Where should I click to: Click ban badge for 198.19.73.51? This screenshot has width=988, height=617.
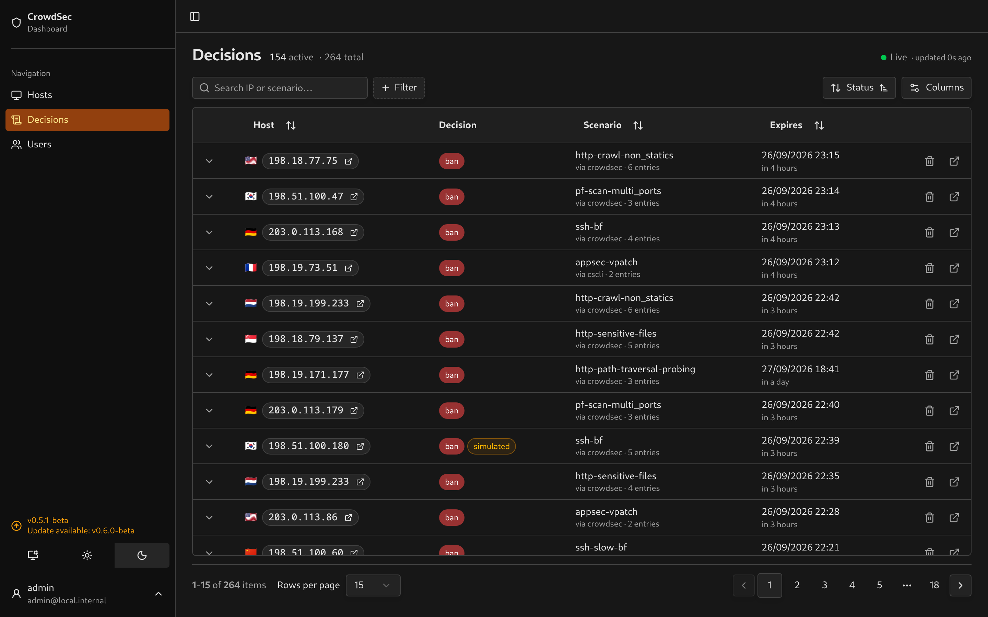(451, 268)
